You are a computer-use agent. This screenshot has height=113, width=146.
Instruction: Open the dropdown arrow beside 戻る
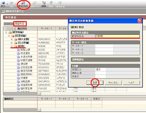[7, 4]
